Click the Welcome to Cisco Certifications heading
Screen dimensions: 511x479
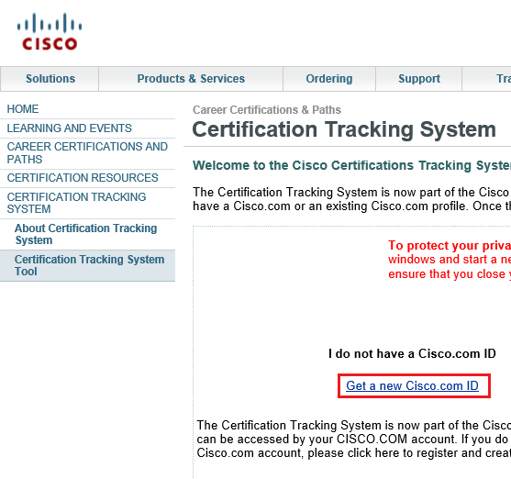click(x=351, y=165)
